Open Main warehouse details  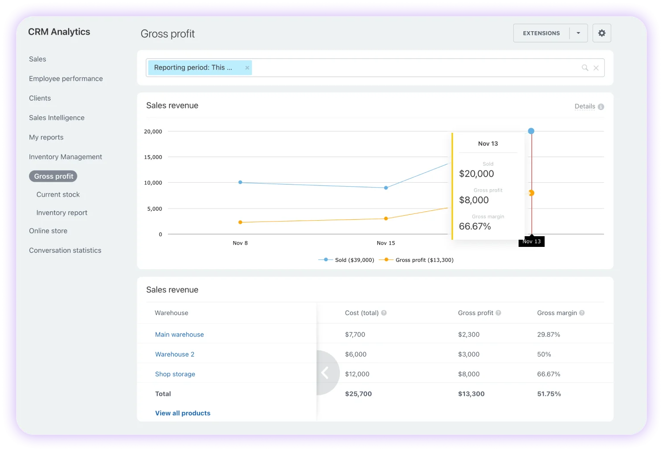[x=180, y=334]
